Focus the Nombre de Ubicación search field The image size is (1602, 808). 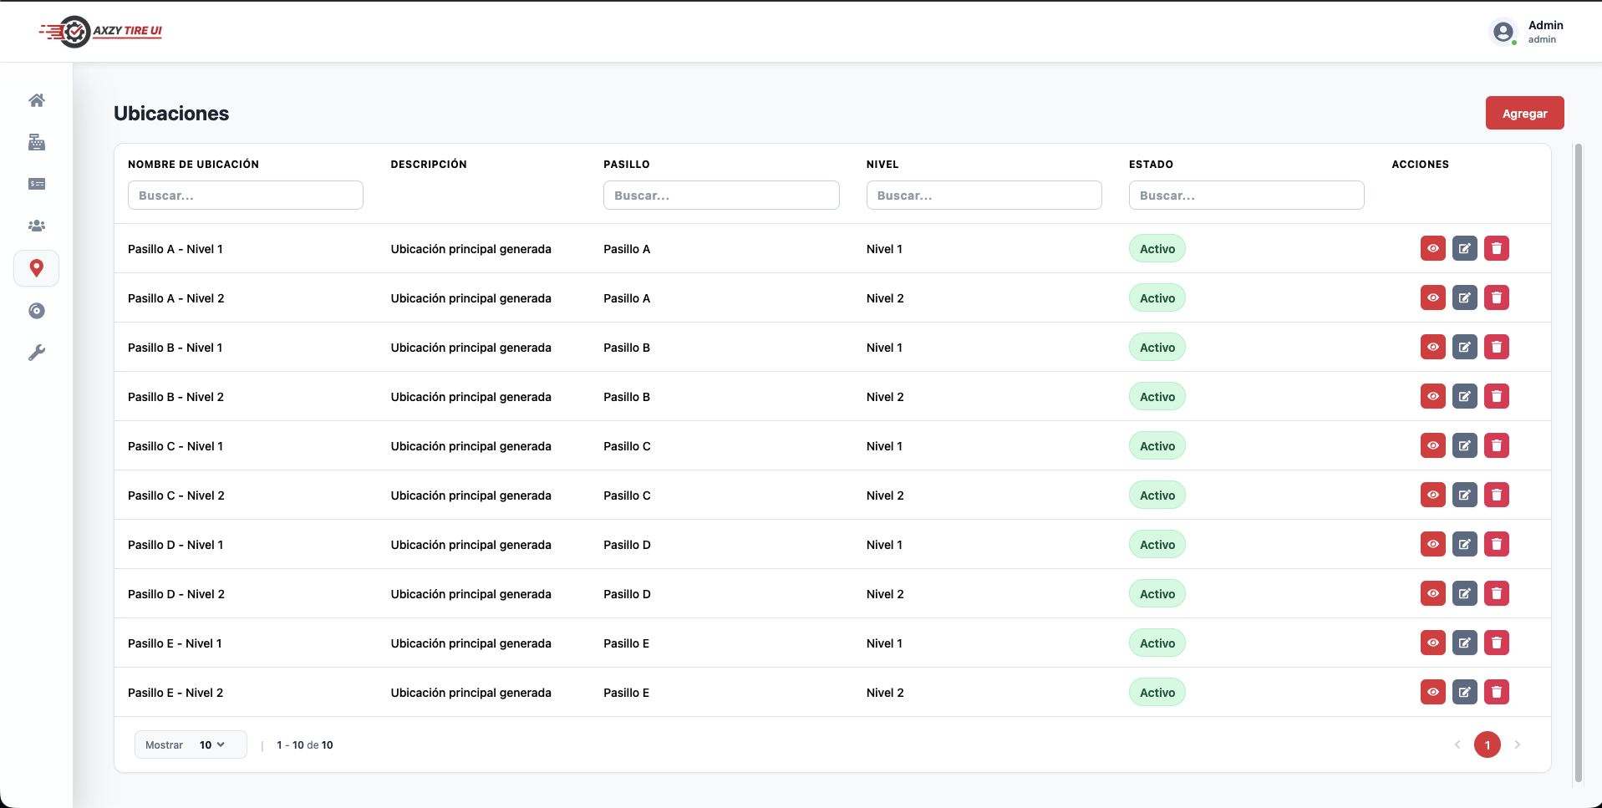(245, 196)
